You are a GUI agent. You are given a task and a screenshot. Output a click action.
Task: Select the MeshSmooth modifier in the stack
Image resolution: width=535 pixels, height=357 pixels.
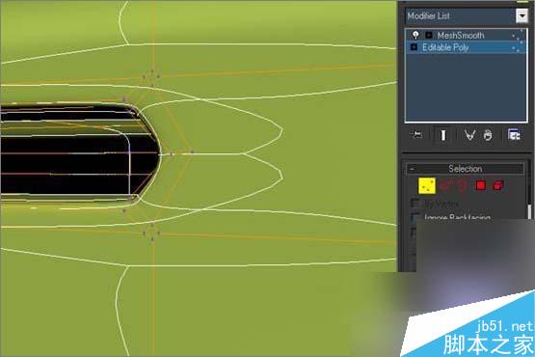pos(460,35)
